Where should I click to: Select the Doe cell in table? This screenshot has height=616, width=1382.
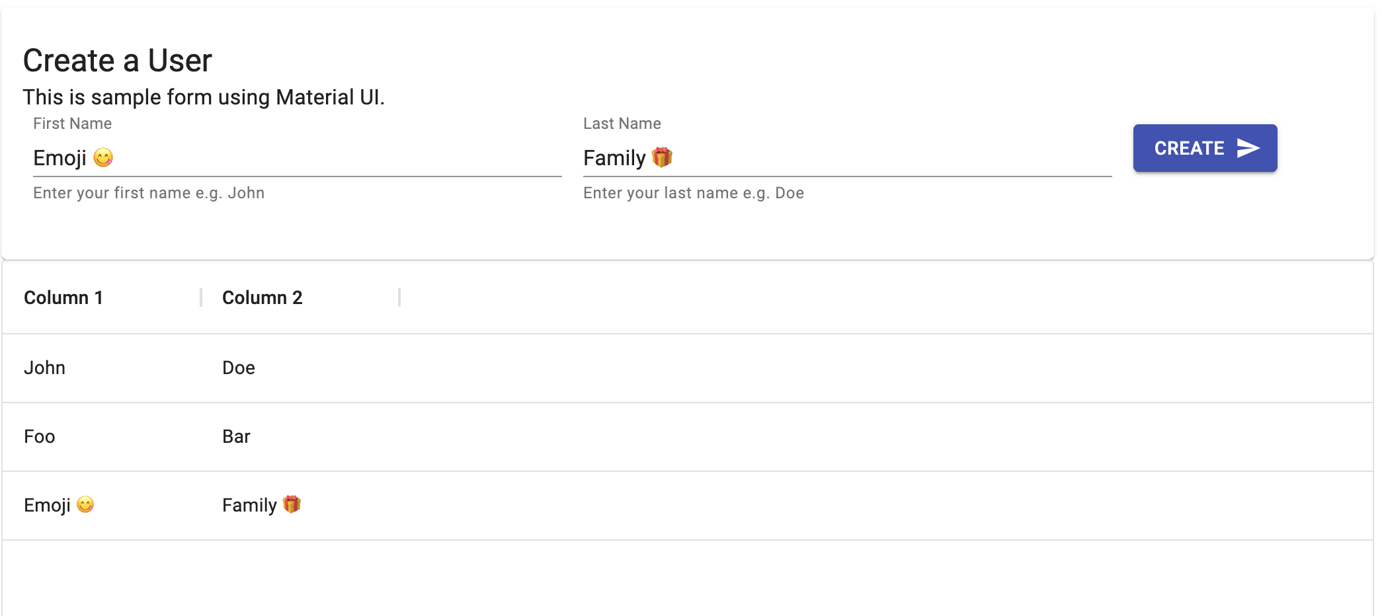tap(300, 367)
